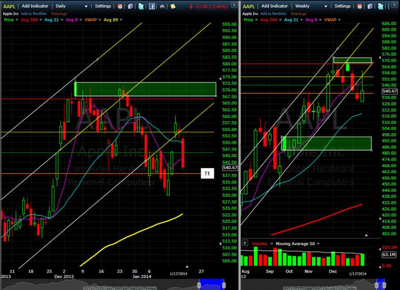Screen dimensions: 400x290
Task: Expand Avg 89 options arrow in Daily chart
Action: 121,20
